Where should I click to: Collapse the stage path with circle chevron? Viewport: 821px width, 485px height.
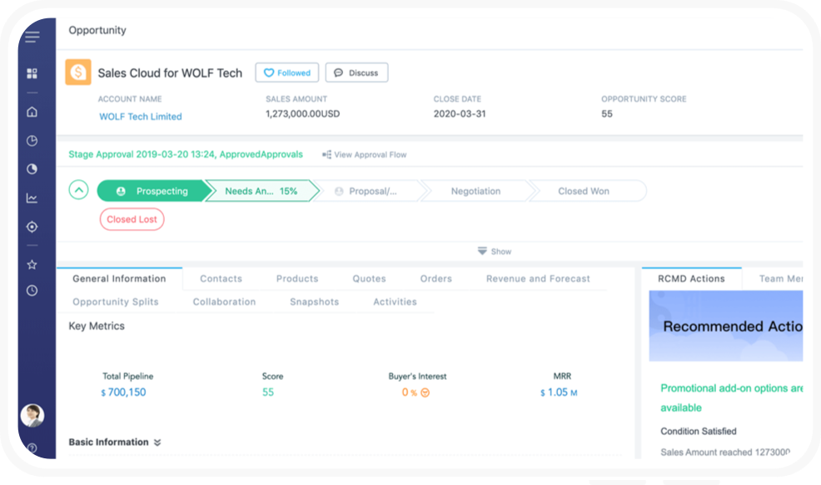click(x=78, y=190)
